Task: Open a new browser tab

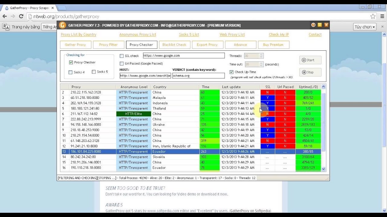Action: coord(62,8)
